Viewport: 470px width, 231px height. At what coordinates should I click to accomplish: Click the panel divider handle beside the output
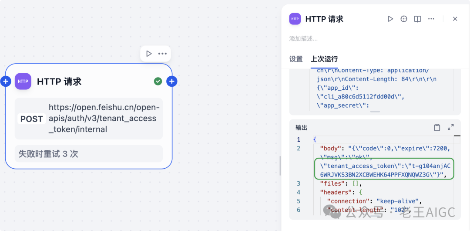[280, 166]
